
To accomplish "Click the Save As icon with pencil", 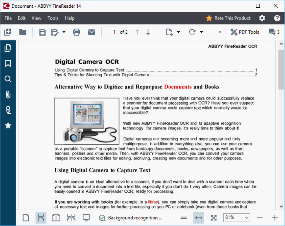I will click(x=55, y=32).
